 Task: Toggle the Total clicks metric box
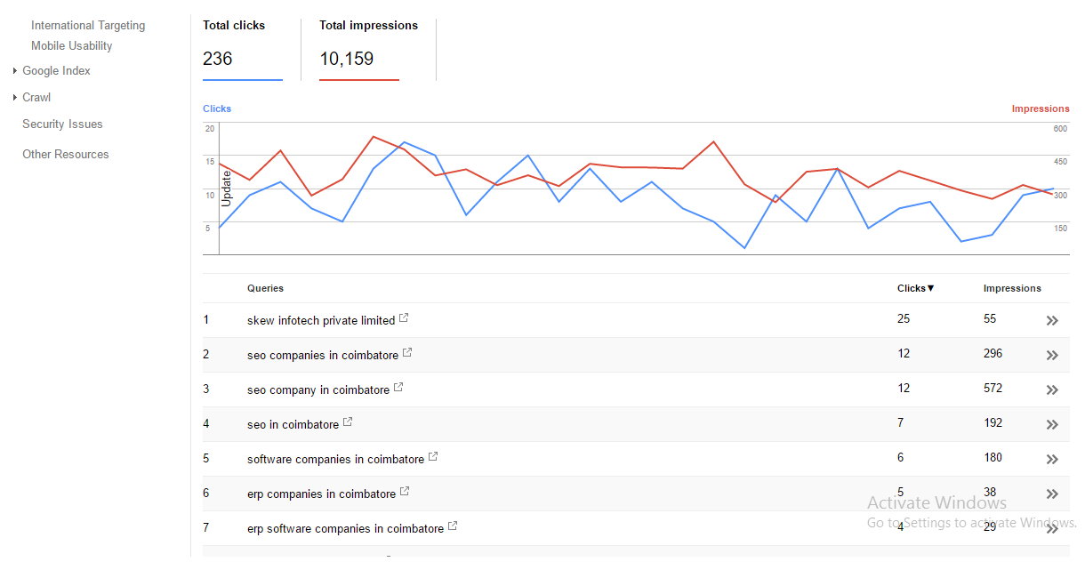point(243,49)
